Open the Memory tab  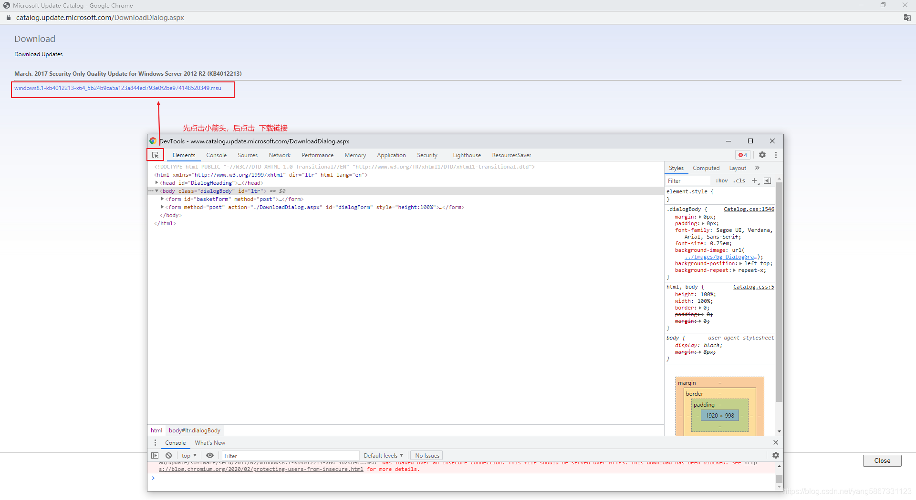coord(355,155)
